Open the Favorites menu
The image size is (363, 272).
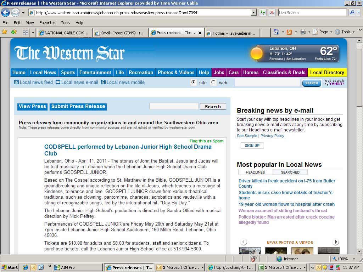[x=48, y=23]
